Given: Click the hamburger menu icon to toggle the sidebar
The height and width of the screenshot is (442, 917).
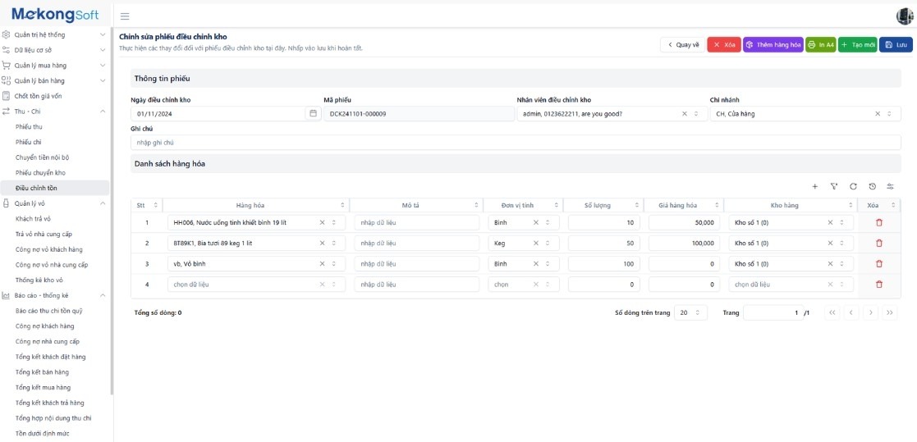Looking at the screenshot, I should (x=125, y=16).
